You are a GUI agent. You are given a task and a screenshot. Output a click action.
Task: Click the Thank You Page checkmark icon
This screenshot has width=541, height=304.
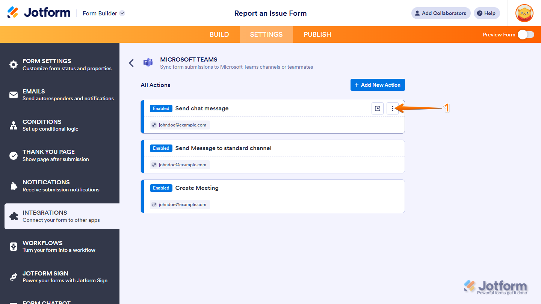click(13, 155)
